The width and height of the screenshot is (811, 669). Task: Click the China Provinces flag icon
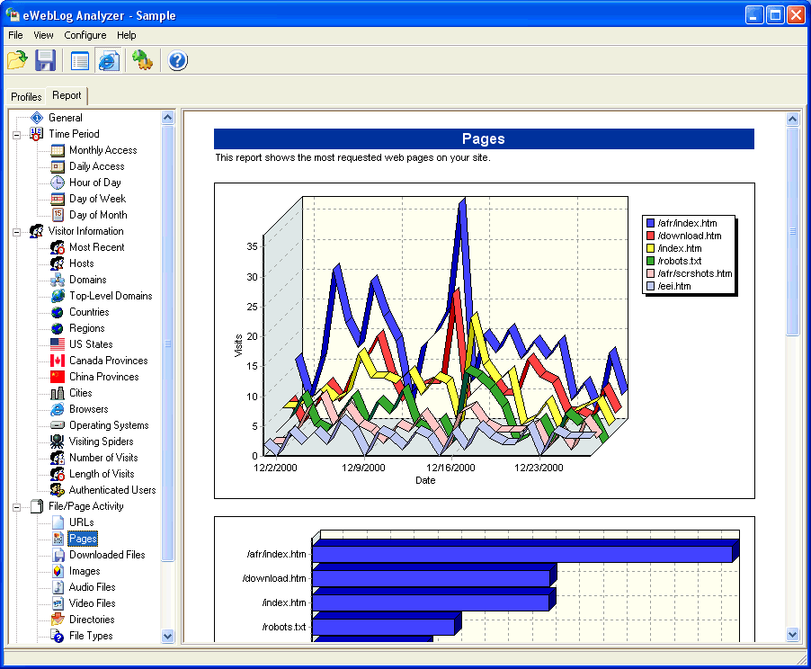[58, 377]
